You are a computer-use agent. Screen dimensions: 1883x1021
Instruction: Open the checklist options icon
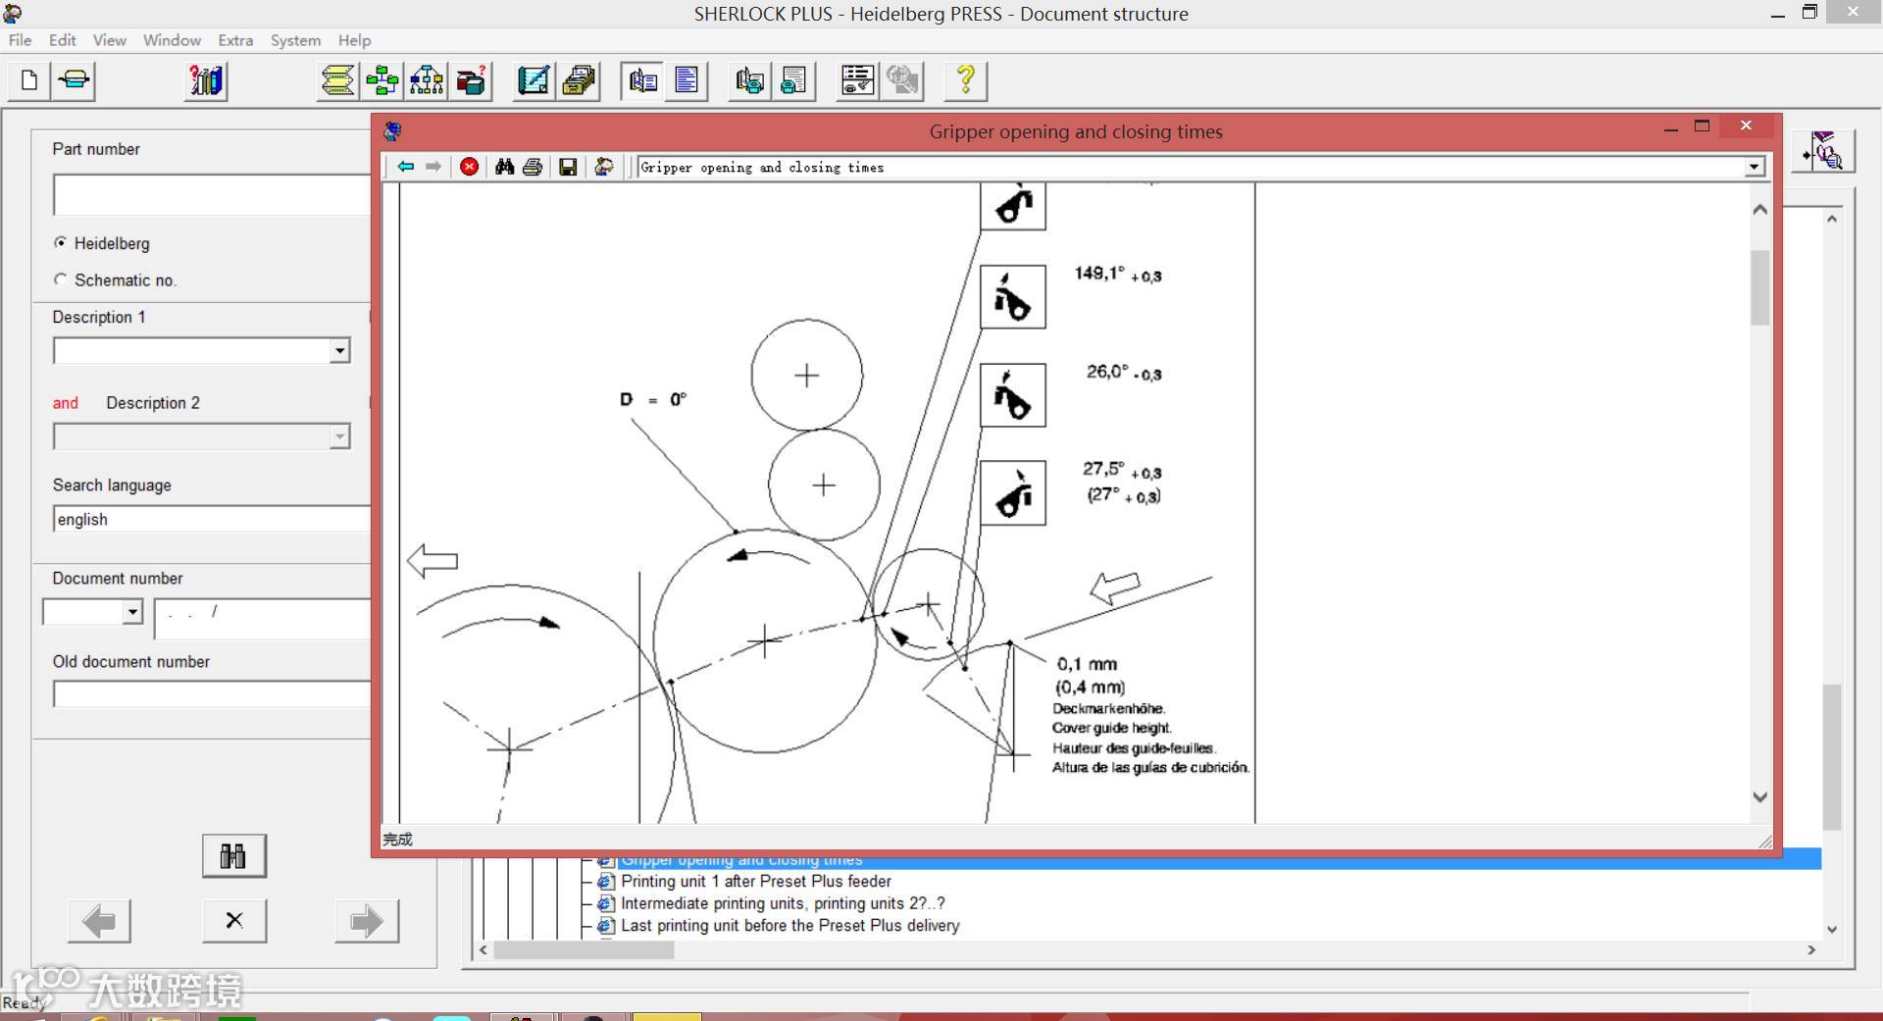pos(858,80)
